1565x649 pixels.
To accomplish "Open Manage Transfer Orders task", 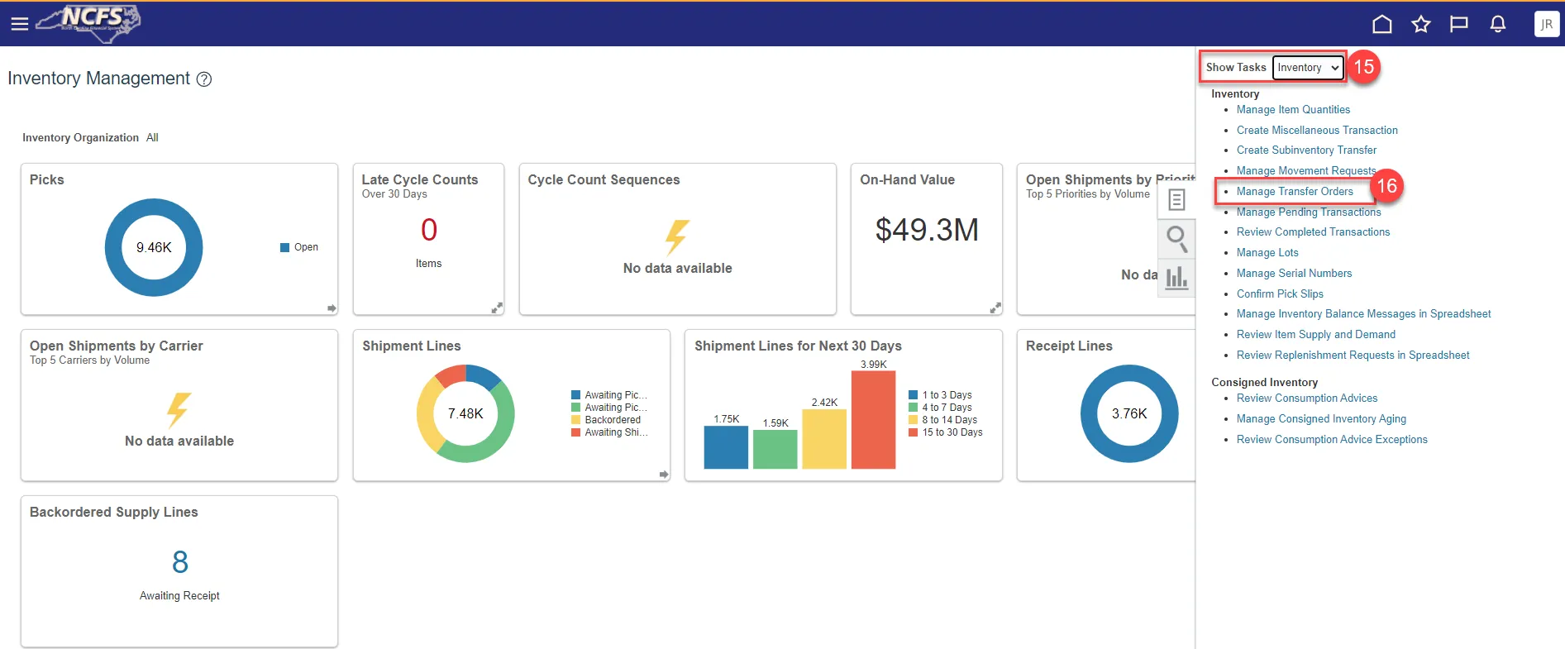I will coord(1294,192).
